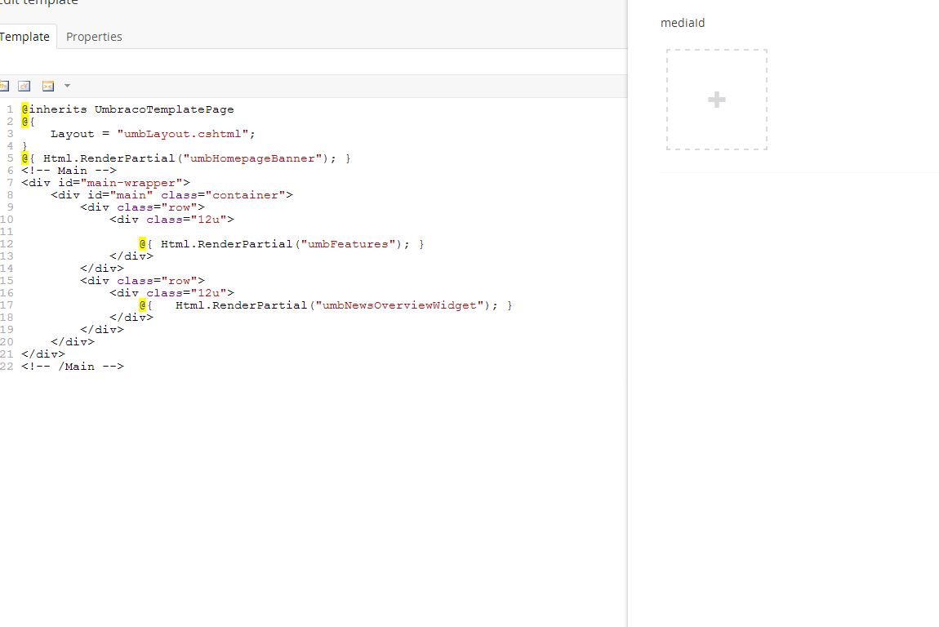Click the "umbLayout.cshtml" string in code

(186, 134)
